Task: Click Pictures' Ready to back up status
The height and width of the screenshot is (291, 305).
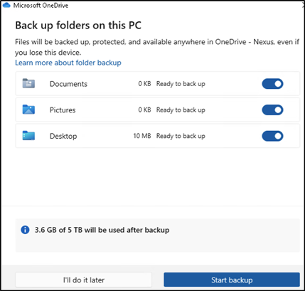Action: coord(181,110)
